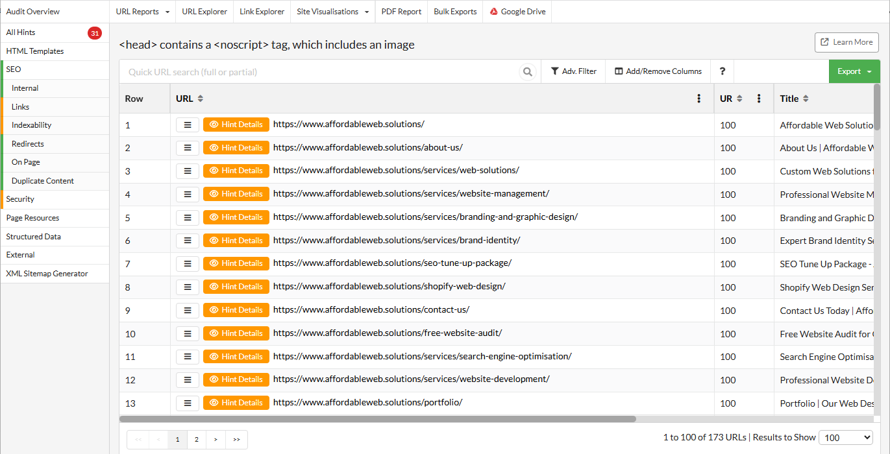Open UR column options kebab menu
The width and height of the screenshot is (890, 454).
point(758,99)
